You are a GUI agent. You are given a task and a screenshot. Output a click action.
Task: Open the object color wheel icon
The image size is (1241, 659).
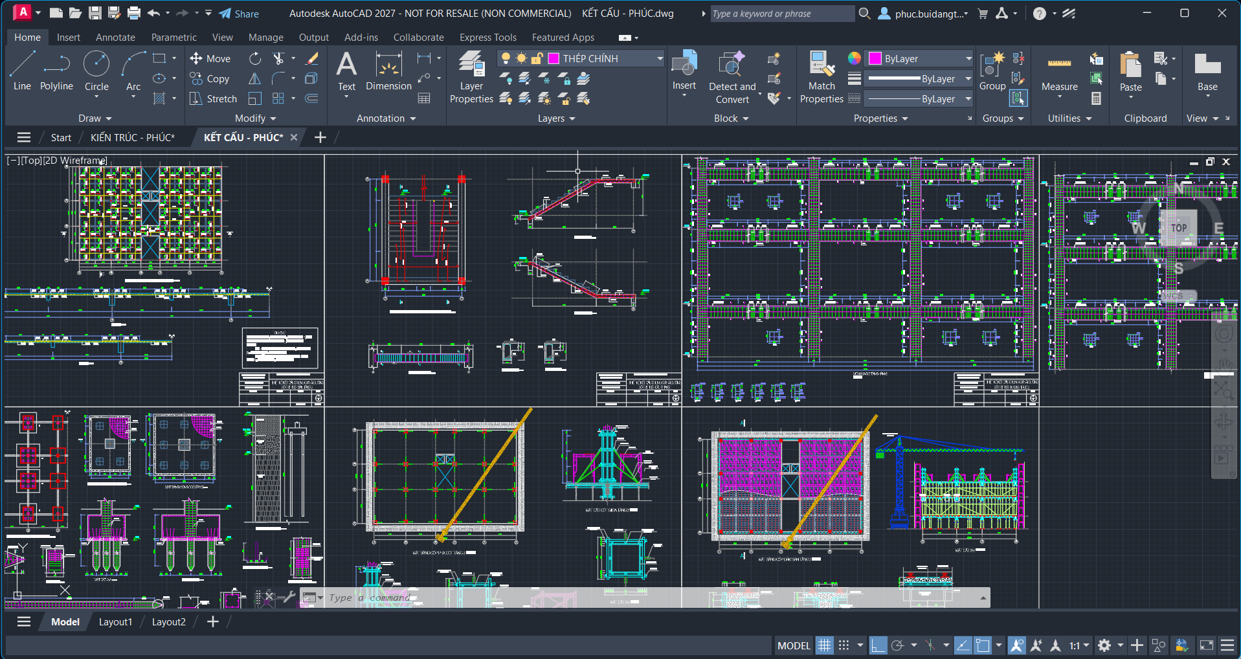(x=855, y=58)
